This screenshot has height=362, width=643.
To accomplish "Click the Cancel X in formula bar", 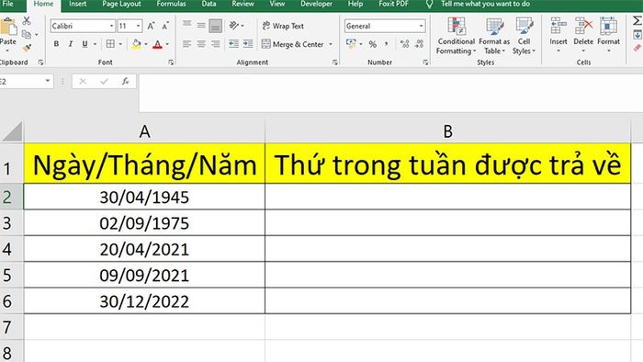I will pyautogui.click(x=83, y=81).
